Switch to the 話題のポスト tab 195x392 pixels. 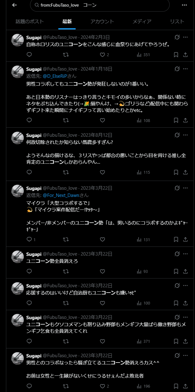pyautogui.click(x=30, y=21)
